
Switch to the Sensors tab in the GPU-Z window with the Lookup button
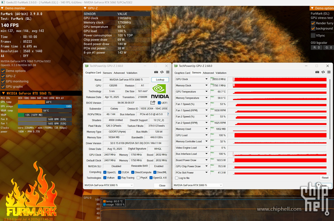(x=107, y=73)
